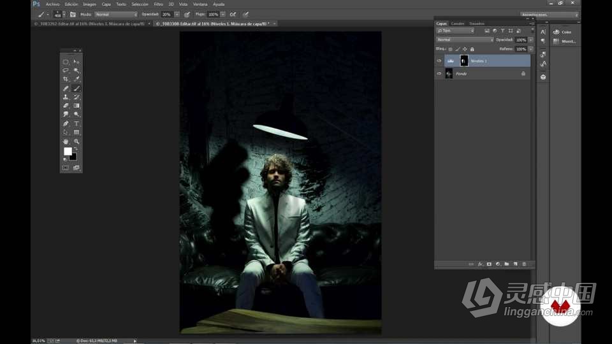
Task: Hide the Fondo layer
Action: (x=439, y=73)
